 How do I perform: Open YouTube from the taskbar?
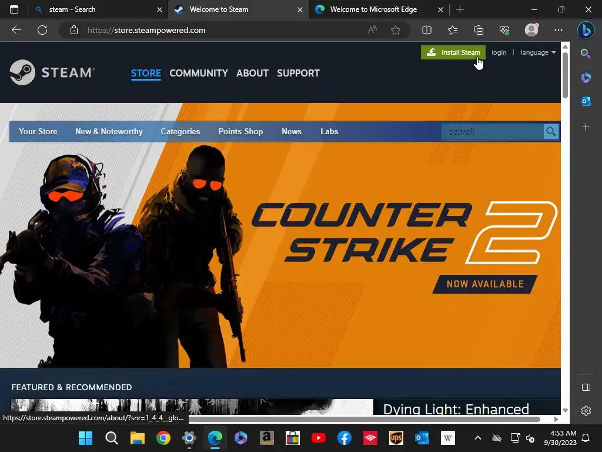click(x=318, y=438)
